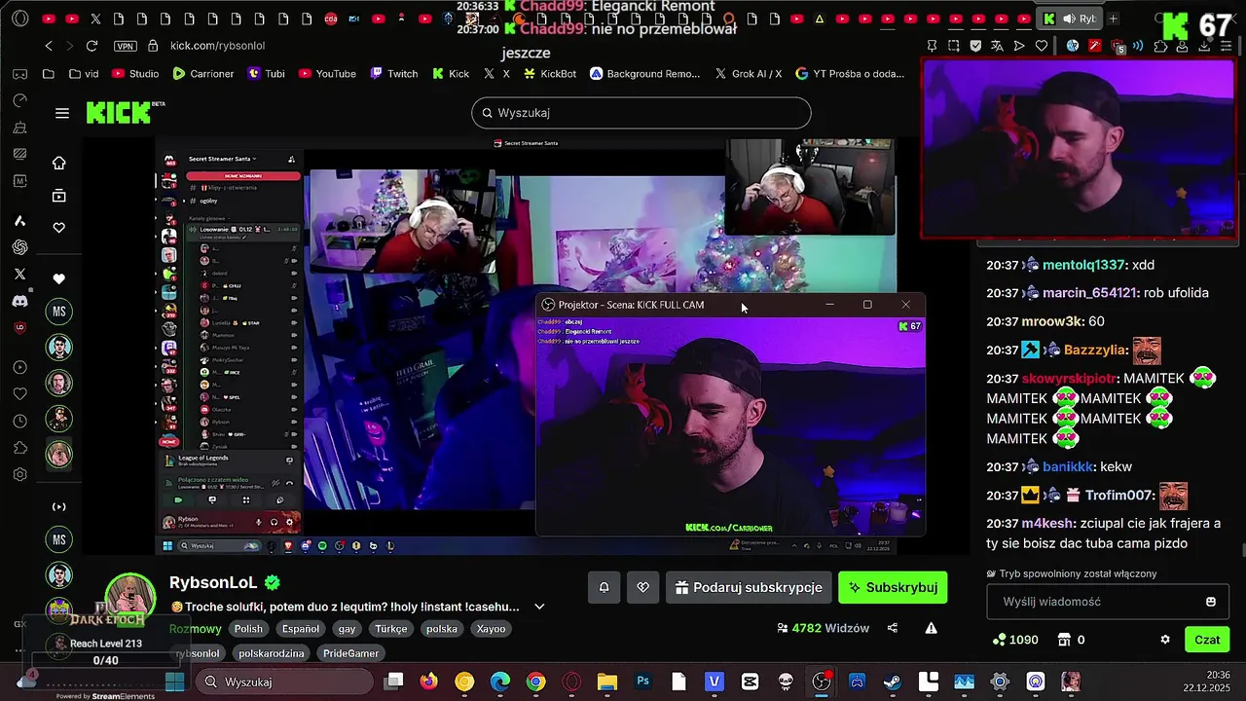1246x701 pixels.
Task: Click the RybsonLoL channel name
Action: pos(213,582)
